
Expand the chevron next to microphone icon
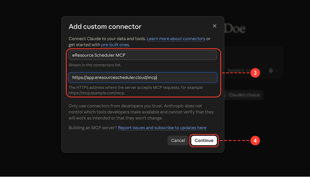point(277,70)
